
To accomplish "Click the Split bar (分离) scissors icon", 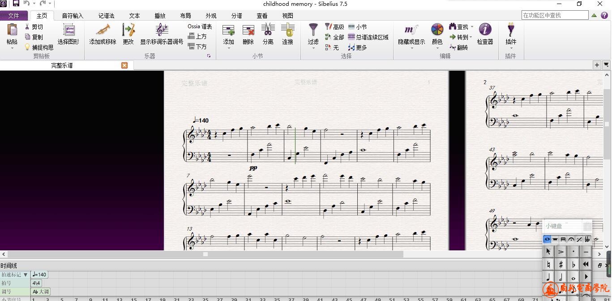I will [x=268, y=30].
